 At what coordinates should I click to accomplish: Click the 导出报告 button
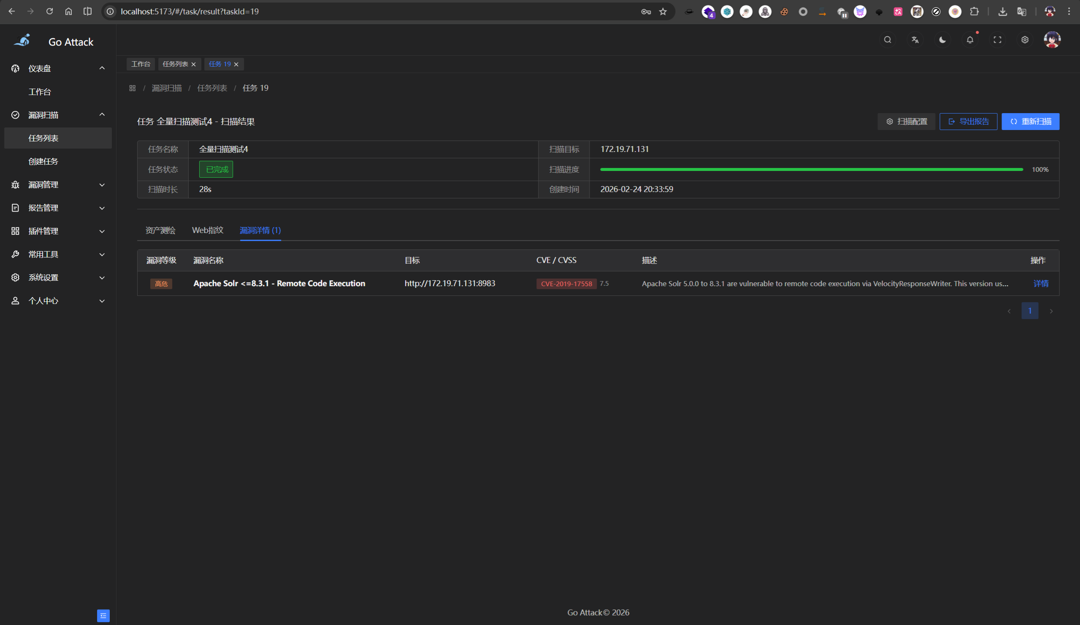(968, 122)
